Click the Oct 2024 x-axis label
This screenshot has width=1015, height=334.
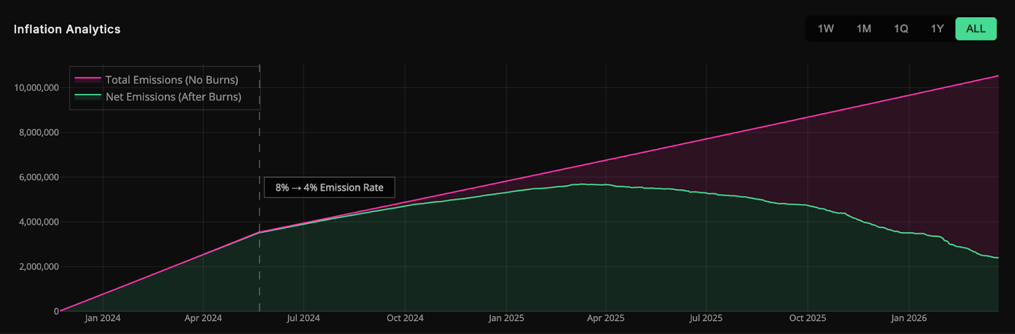tap(405, 318)
